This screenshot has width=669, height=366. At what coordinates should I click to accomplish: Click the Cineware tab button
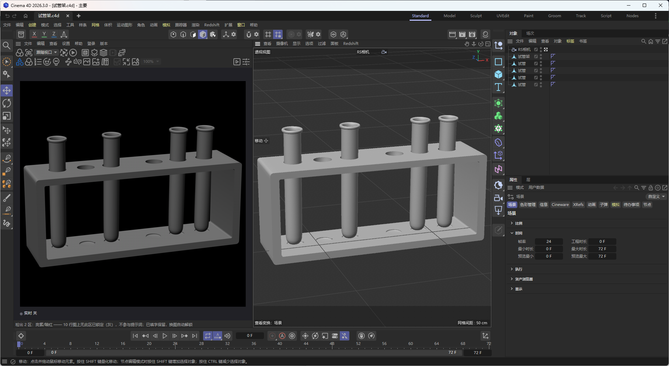pyautogui.click(x=560, y=205)
